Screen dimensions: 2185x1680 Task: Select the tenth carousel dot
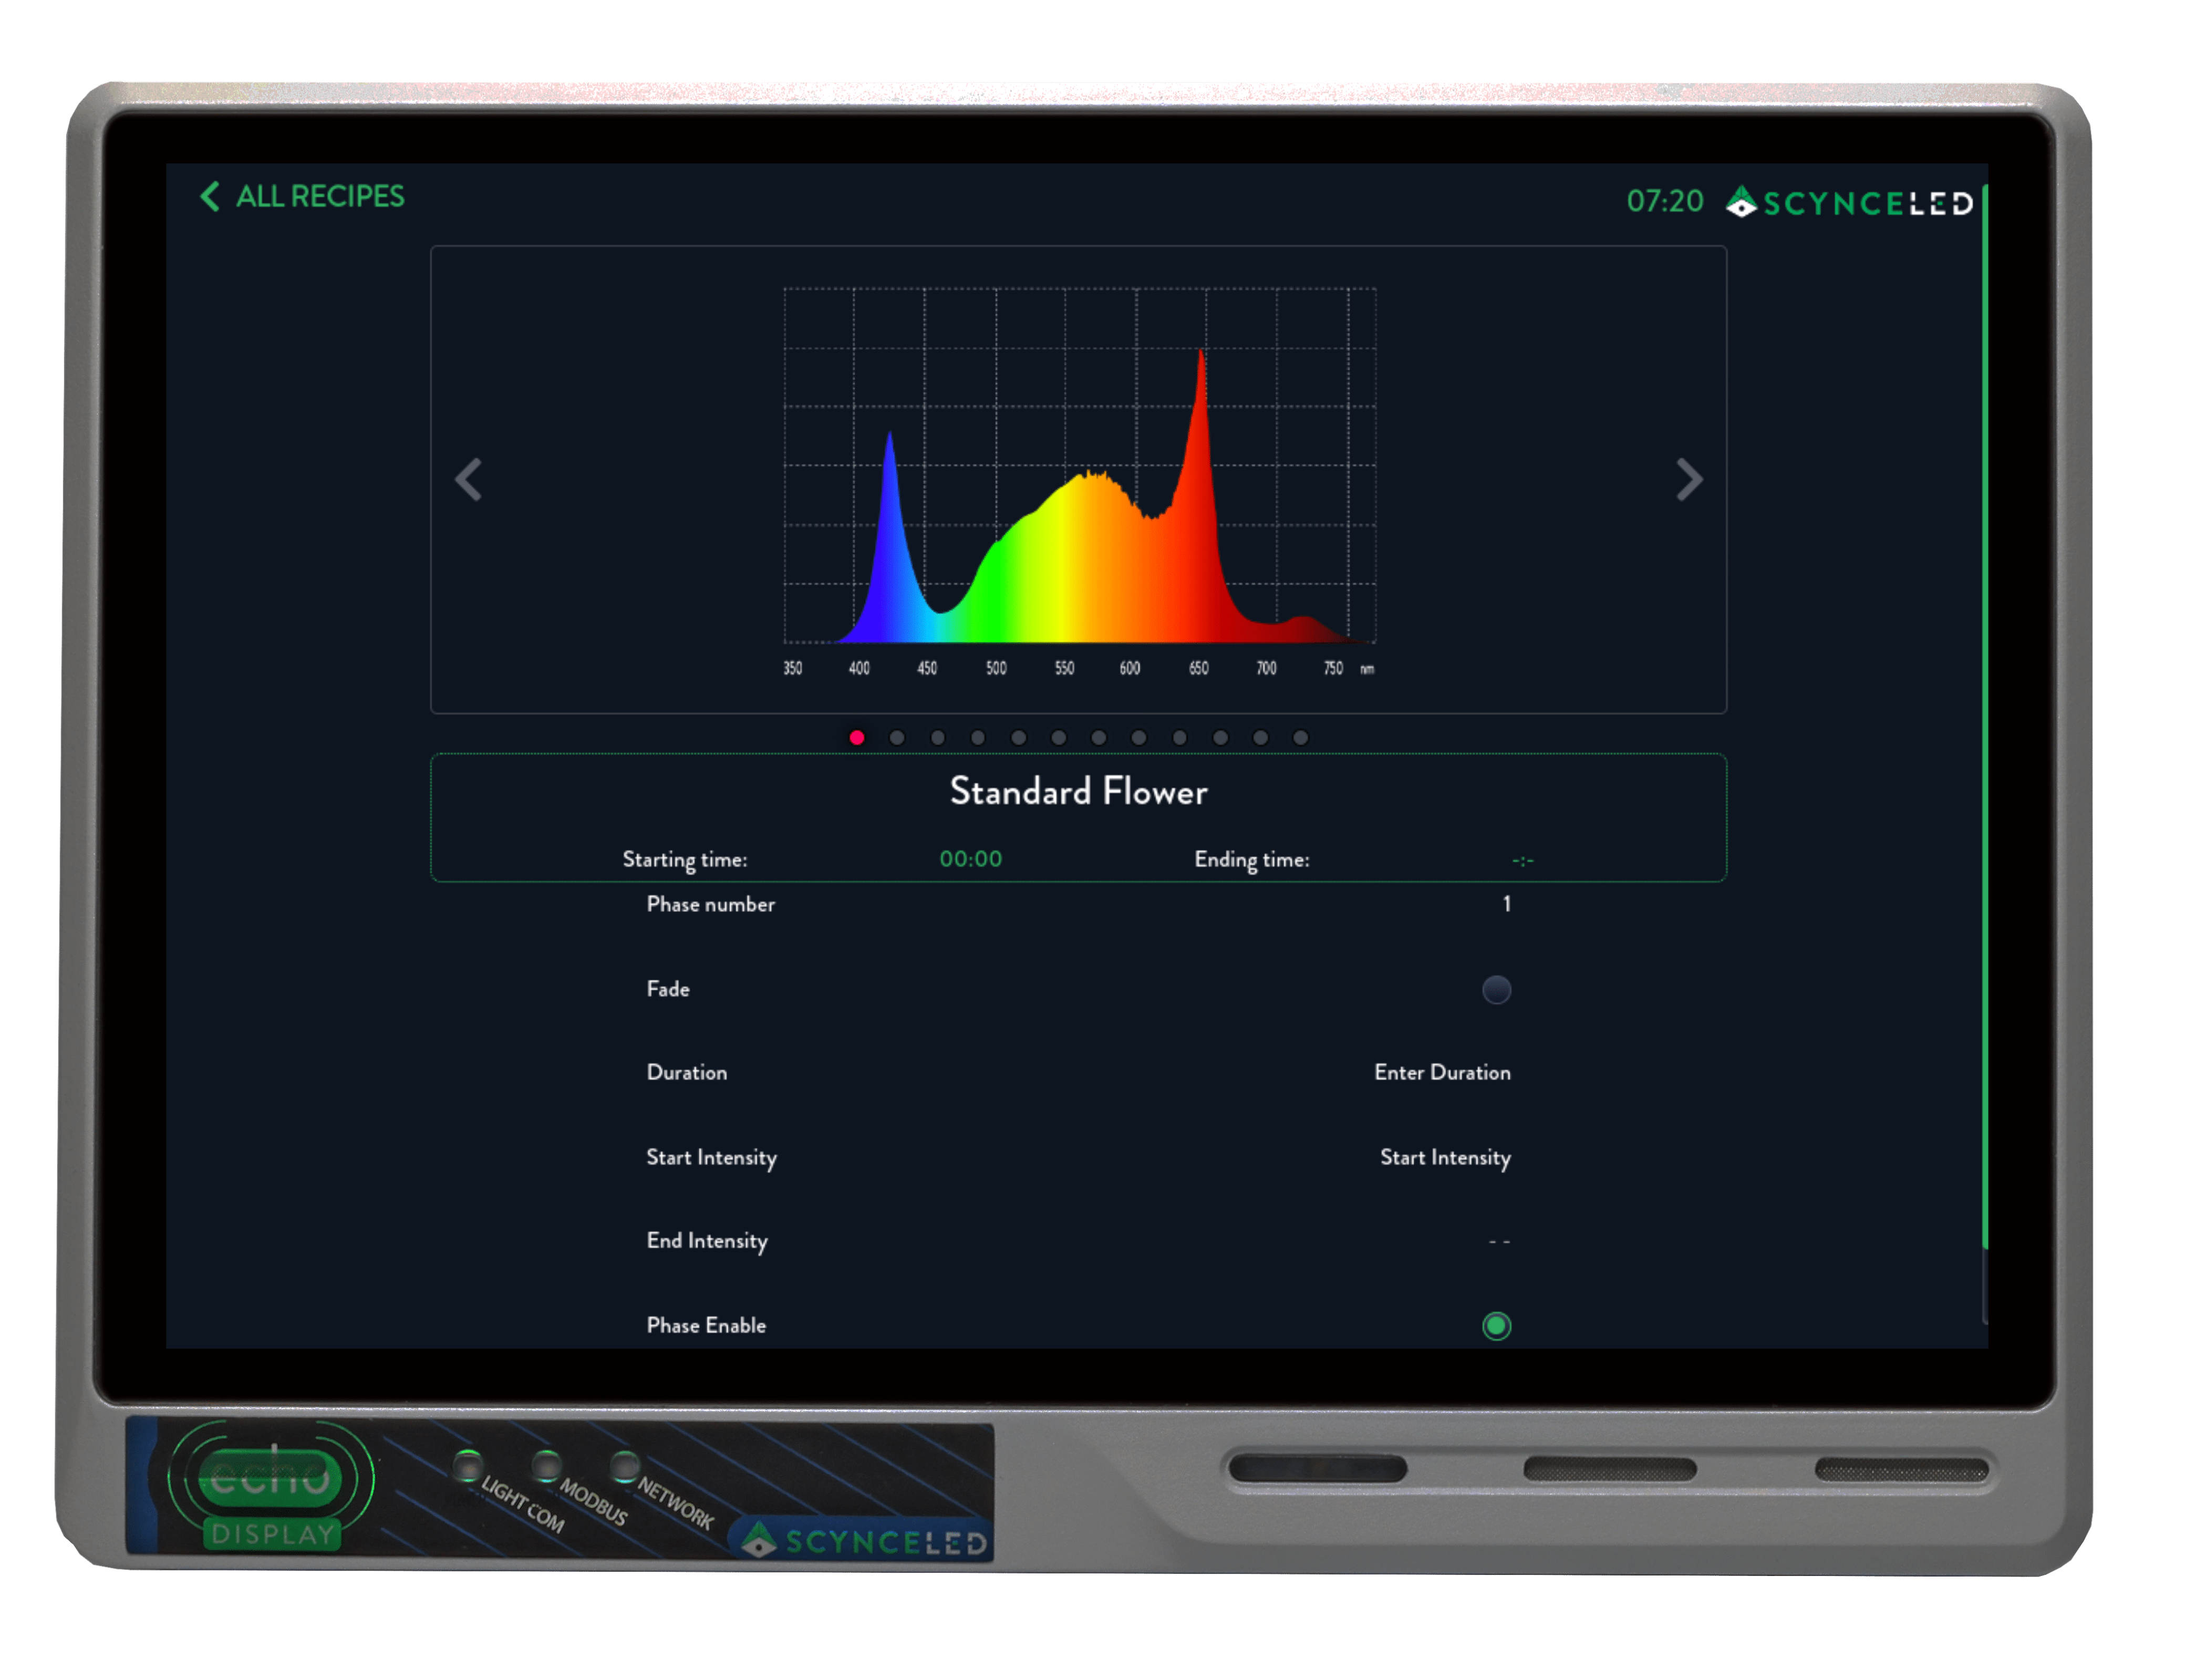(x=1220, y=738)
